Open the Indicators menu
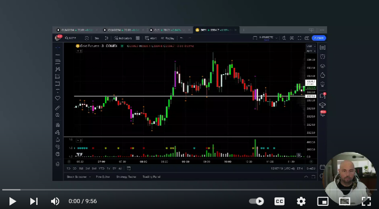 pos(123,38)
